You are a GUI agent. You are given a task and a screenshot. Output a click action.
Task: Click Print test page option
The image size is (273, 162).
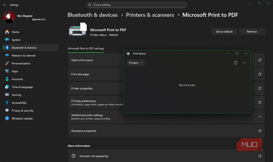coord(166,74)
